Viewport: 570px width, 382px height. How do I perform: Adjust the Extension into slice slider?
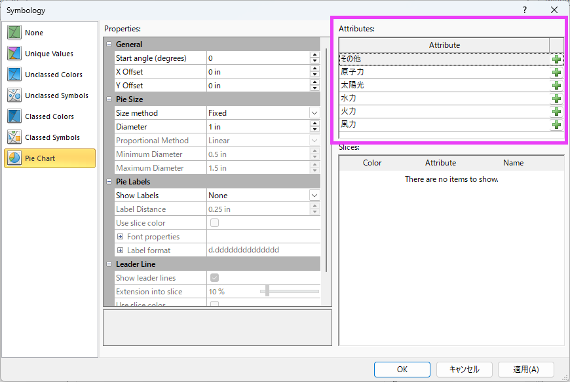[x=267, y=292]
